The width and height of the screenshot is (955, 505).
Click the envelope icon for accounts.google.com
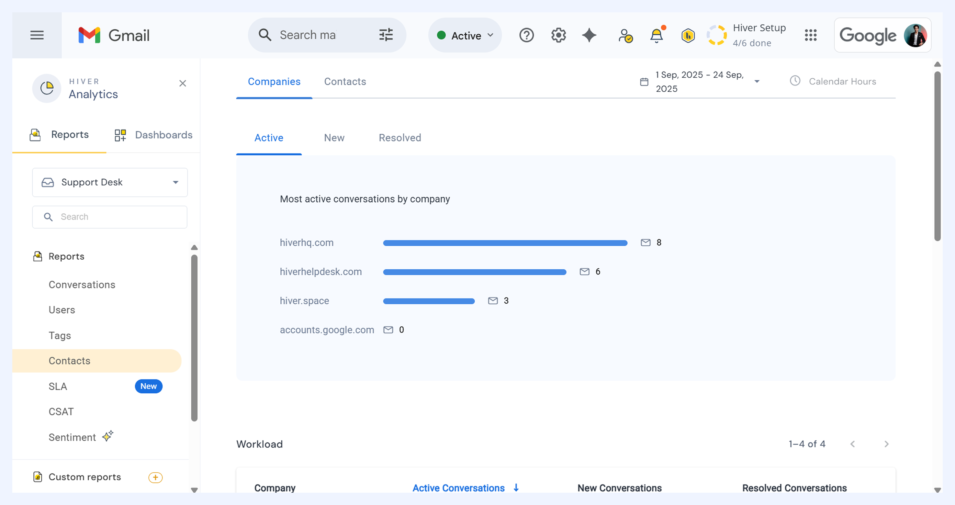point(388,330)
